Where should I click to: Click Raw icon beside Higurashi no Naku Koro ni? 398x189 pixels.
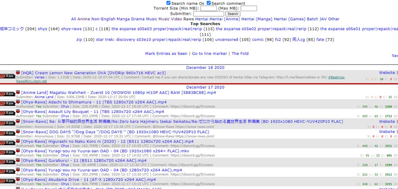[8, 143]
